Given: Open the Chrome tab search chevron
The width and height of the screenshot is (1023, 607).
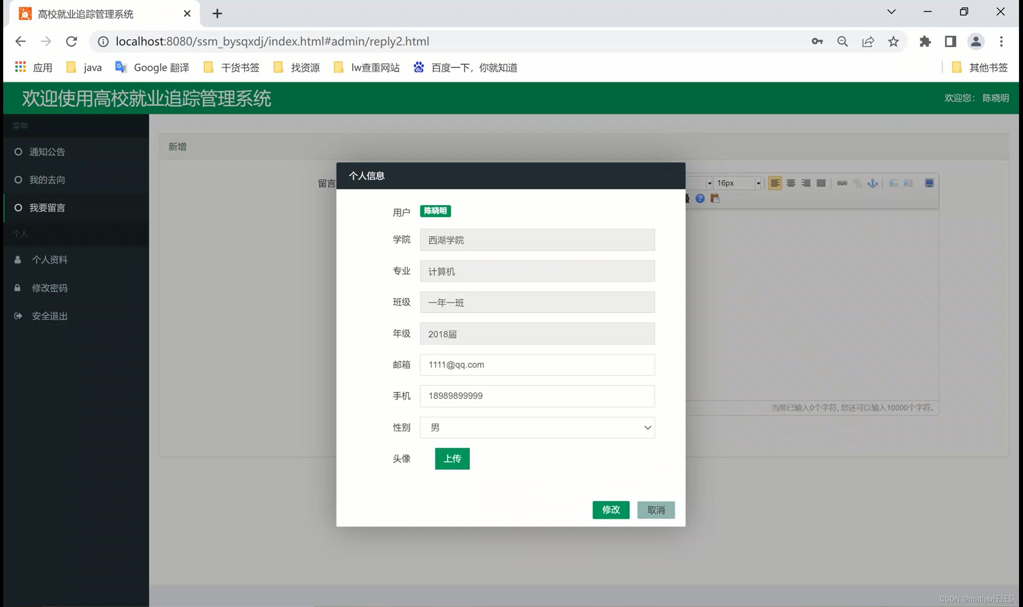Looking at the screenshot, I should tap(891, 12).
